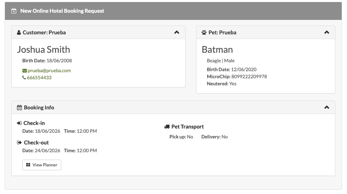The width and height of the screenshot is (347, 194).
Task: Email prueba@prueba.com via link
Action: (x=49, y=70)
